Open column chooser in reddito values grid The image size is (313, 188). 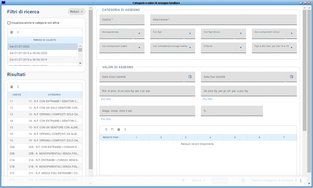pos(119,130)
